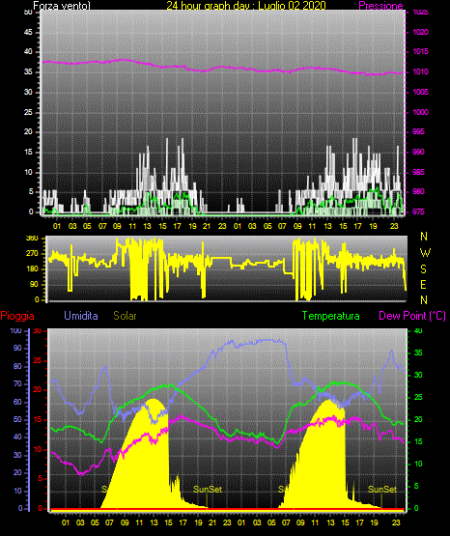This screenshot has width=450, height=536.
Task: Click pressure axis value '1020'
Action: point(420,32)
